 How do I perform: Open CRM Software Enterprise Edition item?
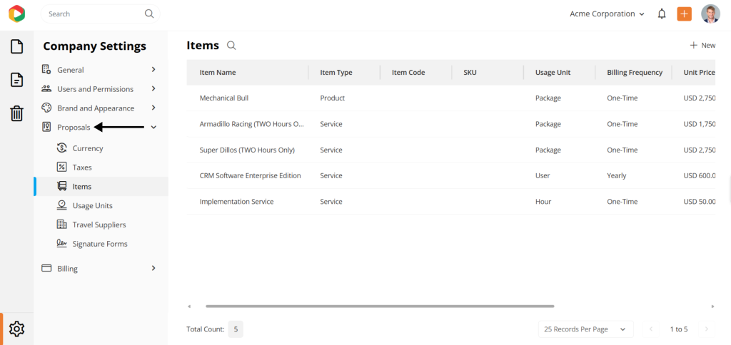(250, 175)
